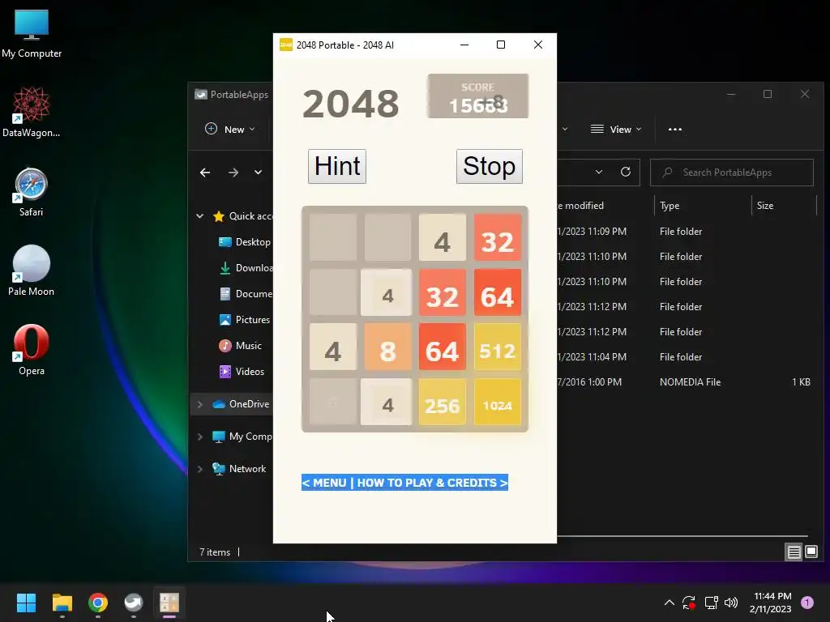Click New in the PortableApps explorer toolbar
Viewport: 830px width, 622px height.
230,129
